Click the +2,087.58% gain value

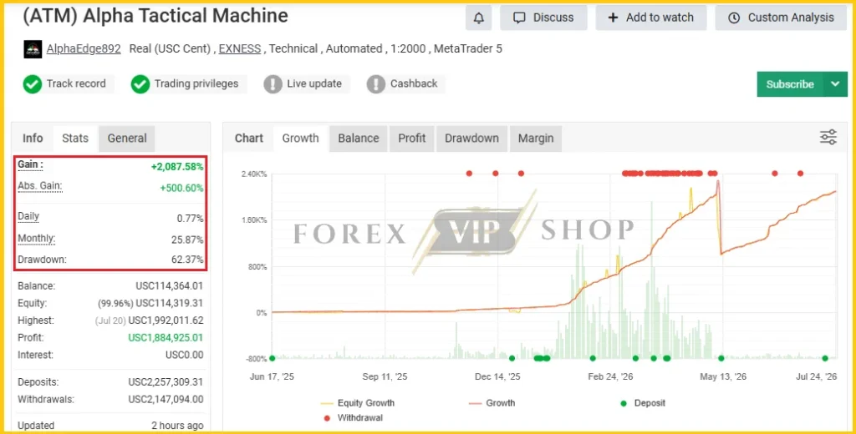pyautogui.click(x=177, y=167)
